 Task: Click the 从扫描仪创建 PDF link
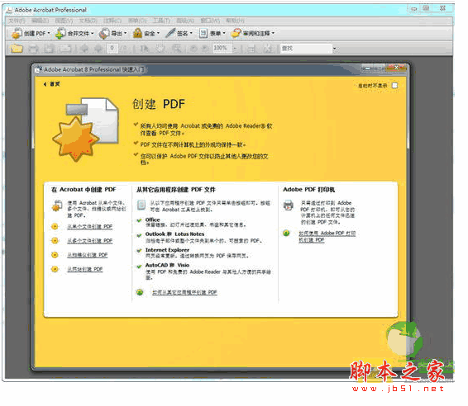tap(87, 255)
